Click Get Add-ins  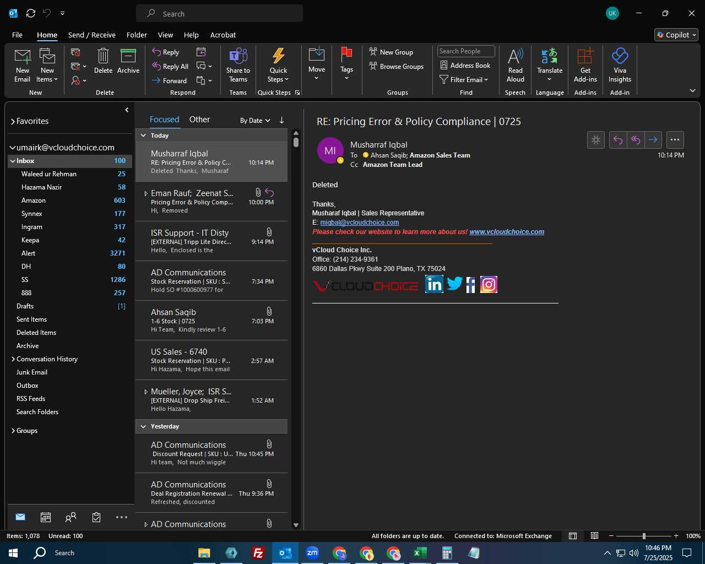[x=585, y=66]
